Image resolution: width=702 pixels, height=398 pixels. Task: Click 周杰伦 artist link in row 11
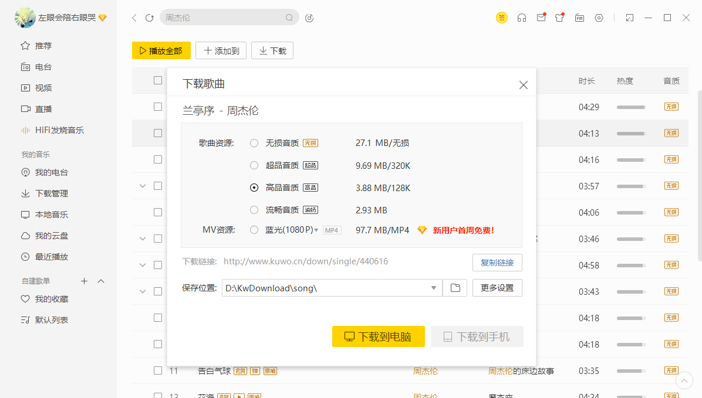[x=426, y=370]
